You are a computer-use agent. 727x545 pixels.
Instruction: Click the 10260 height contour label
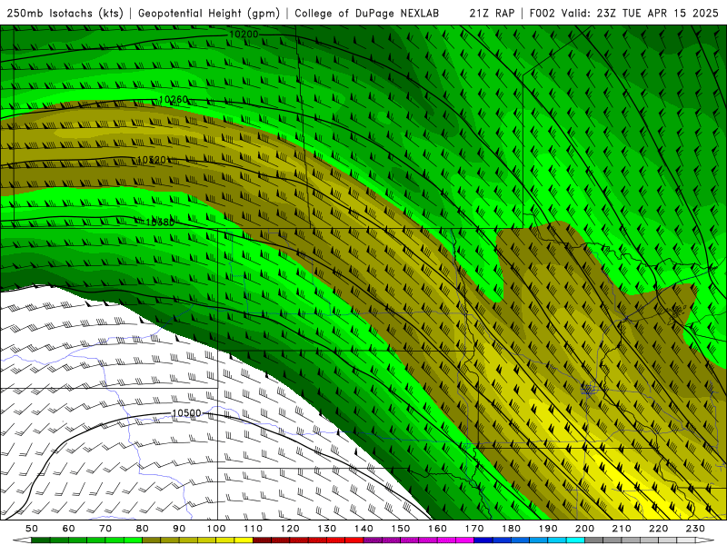click(x=174, y=99)
